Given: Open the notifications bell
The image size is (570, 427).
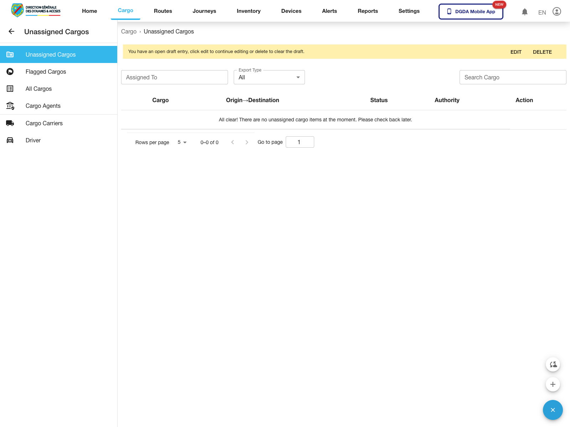Looking at the screenshot, I should coord(524,12).
